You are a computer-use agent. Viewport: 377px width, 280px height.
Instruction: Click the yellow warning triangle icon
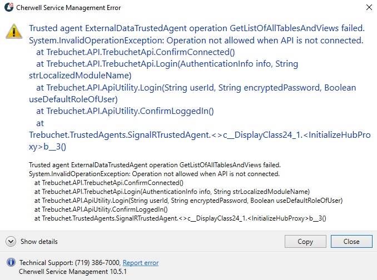[x=14, y=31]
